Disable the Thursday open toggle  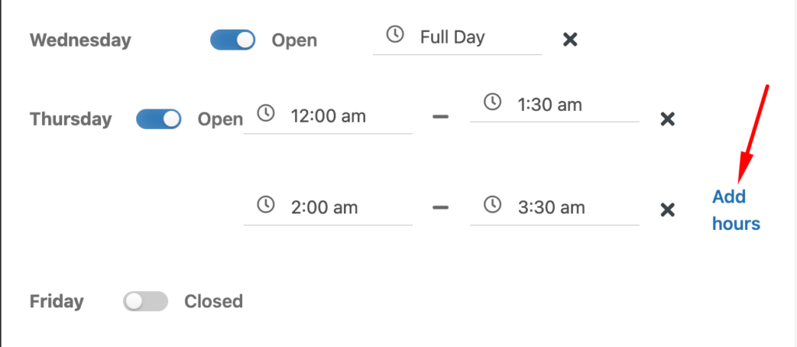159,120
